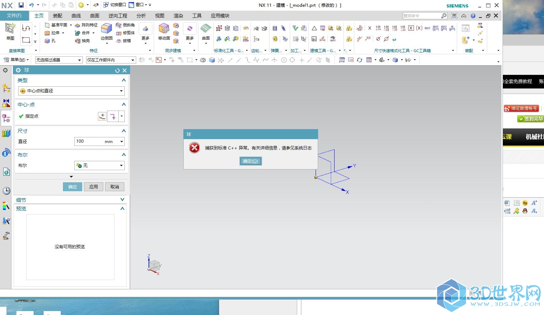The height and width of the screenshot is (315, 544).
Task: Open the 菜单(M) menu dropdown
Action: pyautogui.click(x=16, y=60)
